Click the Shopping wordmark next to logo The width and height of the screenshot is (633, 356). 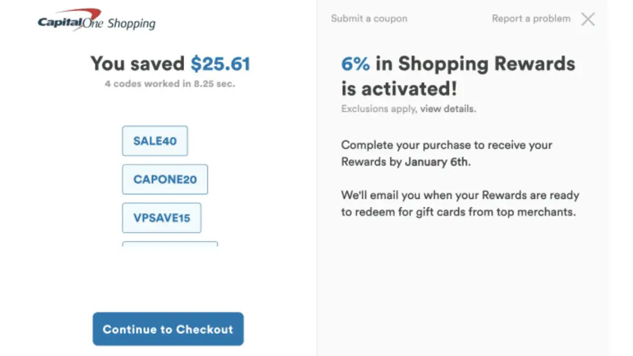(131, 23)
